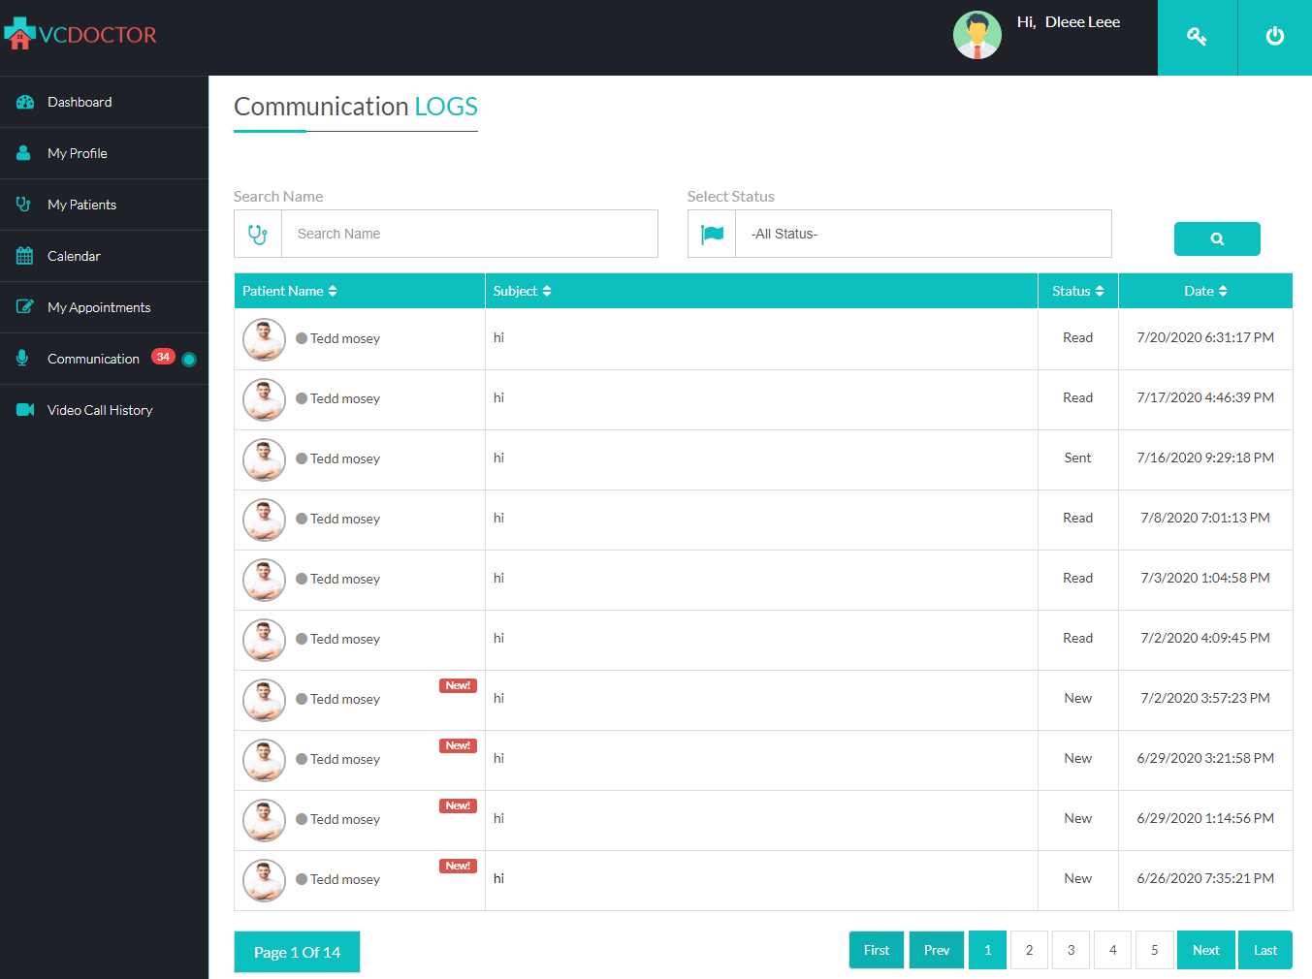Viewport: 1312px width, 979px height.
Task: Open Dashboard from the sidebar
Action: (80, 102)
